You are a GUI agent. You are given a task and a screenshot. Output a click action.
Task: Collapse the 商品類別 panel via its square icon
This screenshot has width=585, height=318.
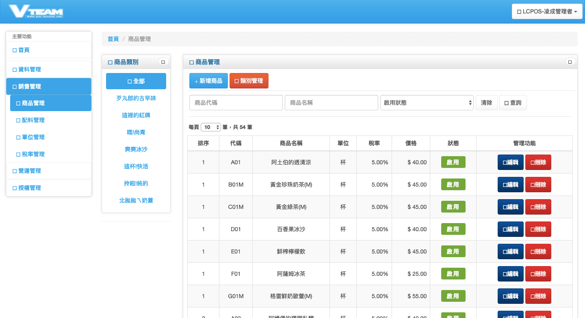(163, 61)
